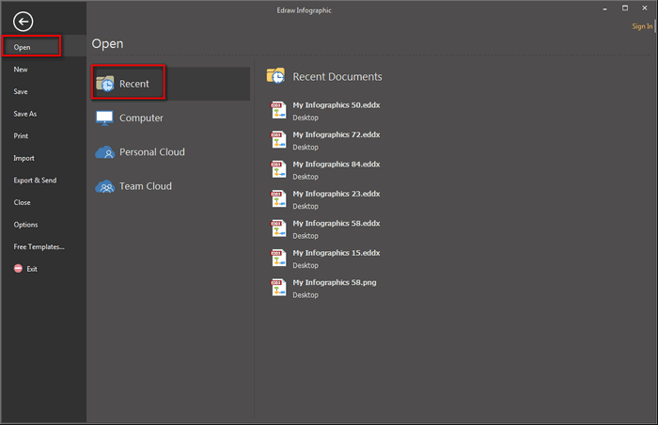Click the Sign In link
The width and height of the screenshot is (658, 425).
coord(642,26)
